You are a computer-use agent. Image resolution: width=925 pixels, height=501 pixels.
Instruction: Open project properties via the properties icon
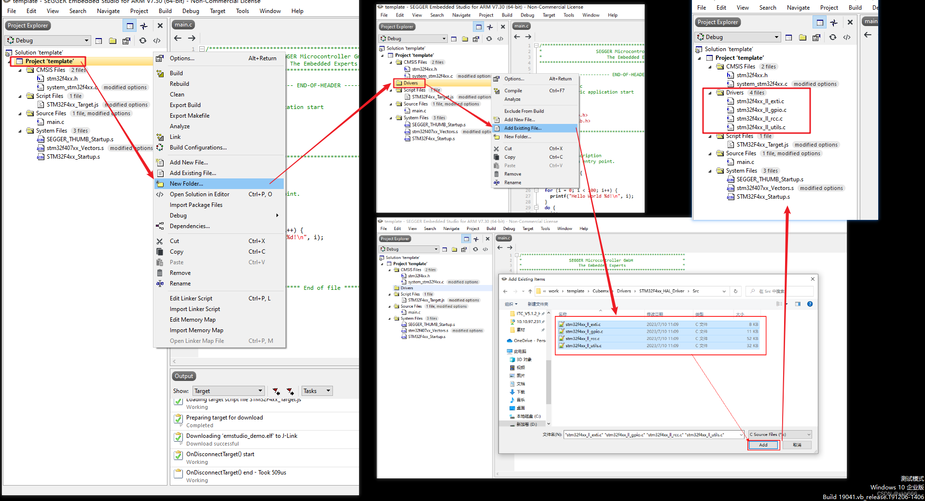pos(126,41)
